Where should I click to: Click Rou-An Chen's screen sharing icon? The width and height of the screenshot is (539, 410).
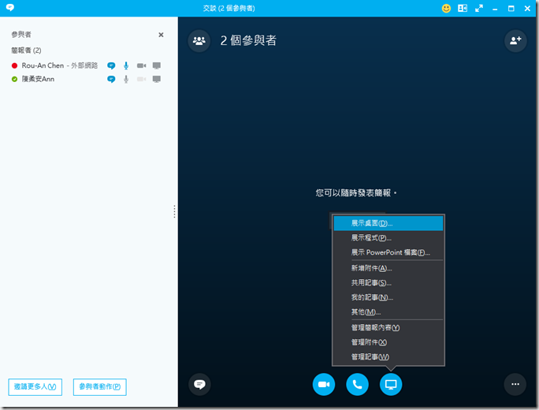pyautogui.click(x=156, y=65)
